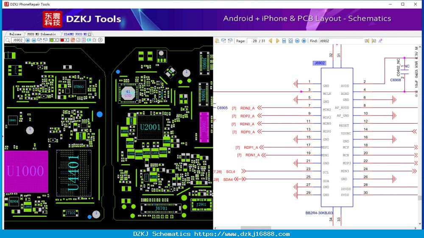424x238 pixels.
Task: Click the C6908 capacitor label
Action: pyautogui.click(x=395, y=80)
